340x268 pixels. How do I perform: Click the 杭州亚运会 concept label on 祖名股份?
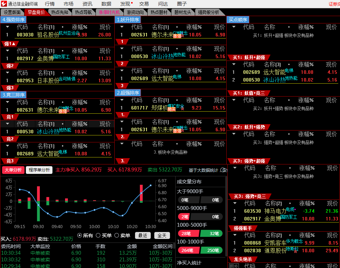69,33
